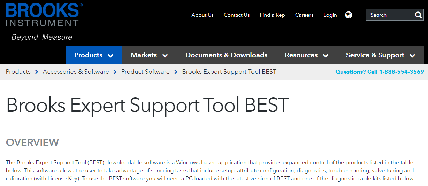Viewport: 428px width, 186px height.
Task: Click the Find a Rep link
Action: pyautogui.click(x=272, y=15)
